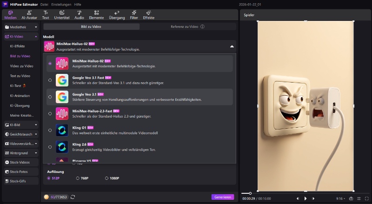Open the 9:16 aspect ratio dropdown
This screenshot has width=372, height=204.
(x=340, y=198)
